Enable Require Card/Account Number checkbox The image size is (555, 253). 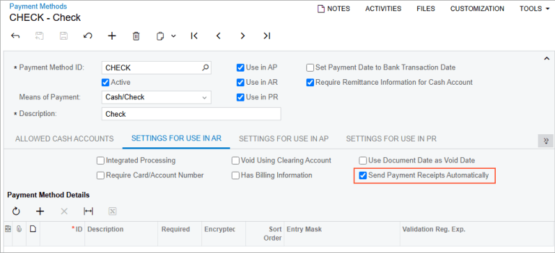[x=100, y=175]
